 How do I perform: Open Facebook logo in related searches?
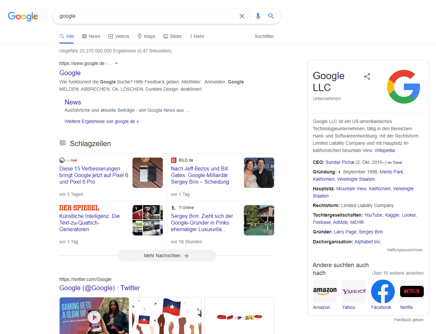(x=383, y=291)
